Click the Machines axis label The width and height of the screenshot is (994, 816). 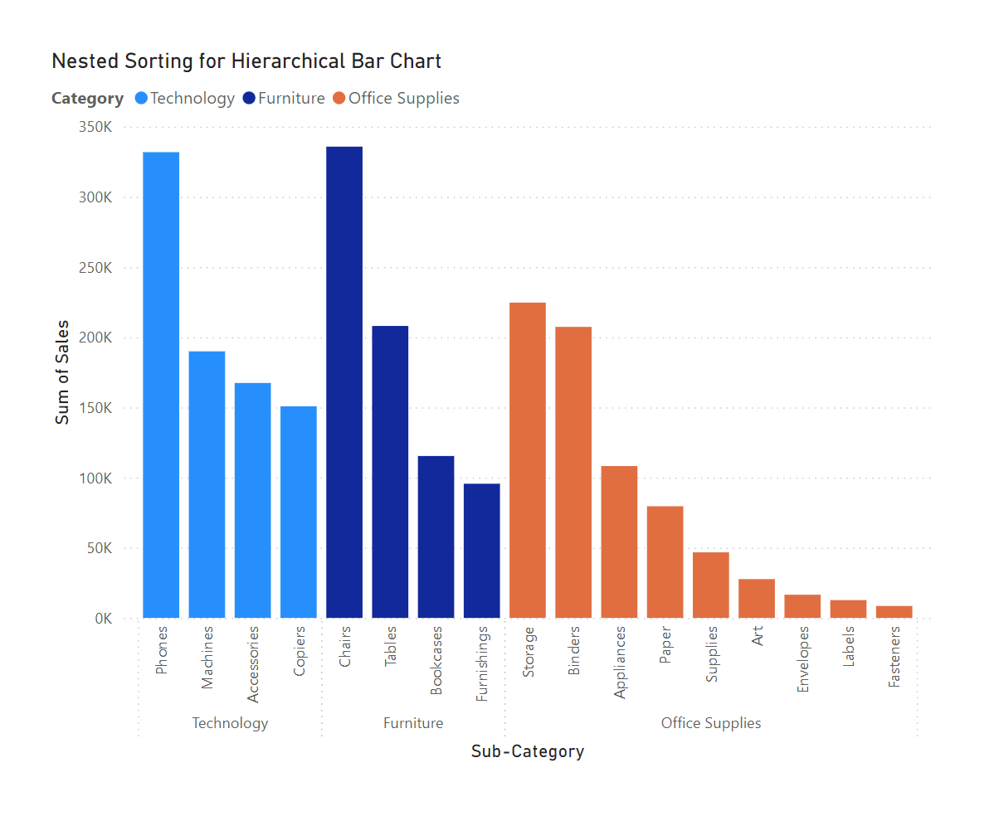pos(207,658)
